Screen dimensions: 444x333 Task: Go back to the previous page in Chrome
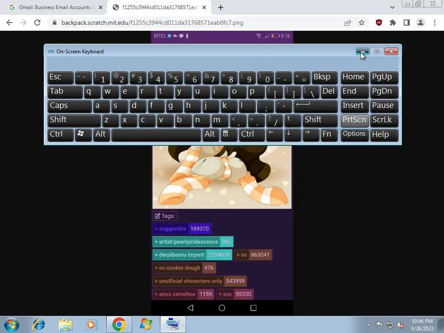point(10,23)
